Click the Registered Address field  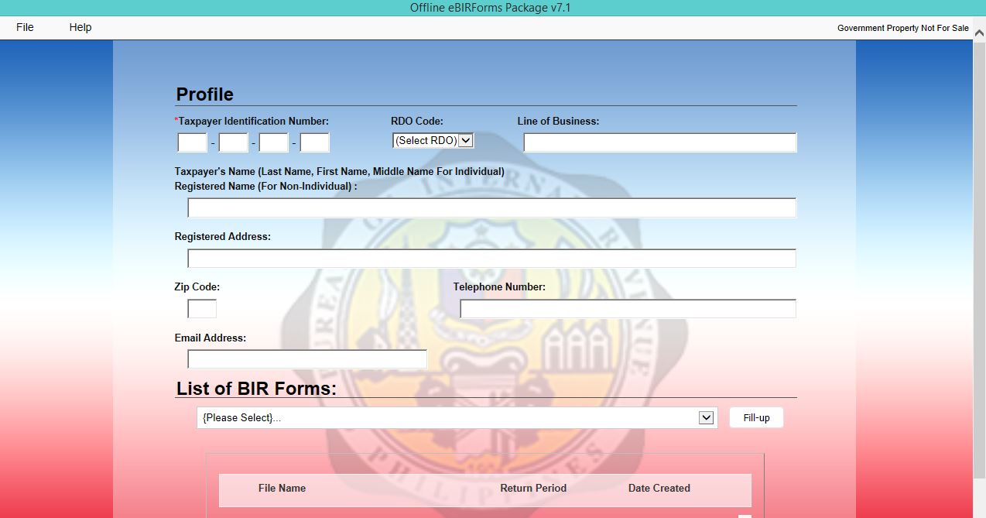[x=491, y=258]
